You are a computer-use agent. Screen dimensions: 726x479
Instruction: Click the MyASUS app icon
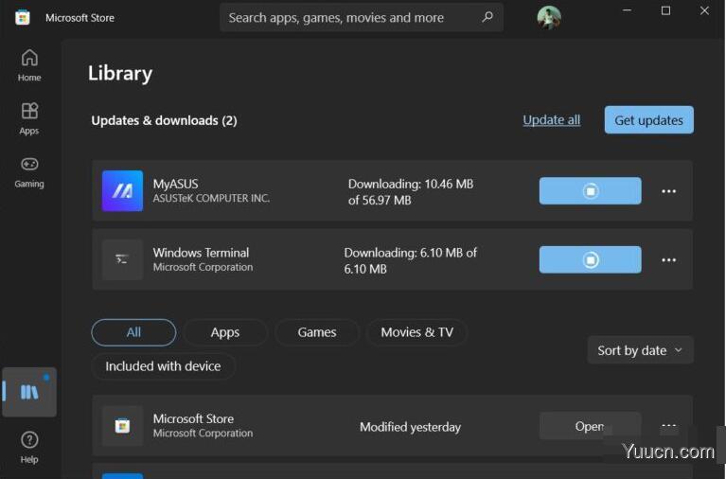(x=122, y=191)
